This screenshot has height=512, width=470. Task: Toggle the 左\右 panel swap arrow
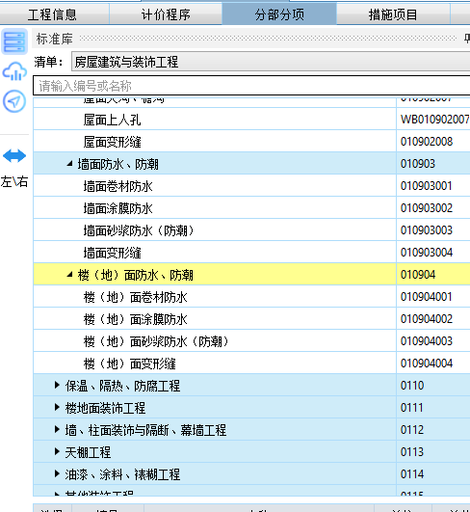[14, 156]
